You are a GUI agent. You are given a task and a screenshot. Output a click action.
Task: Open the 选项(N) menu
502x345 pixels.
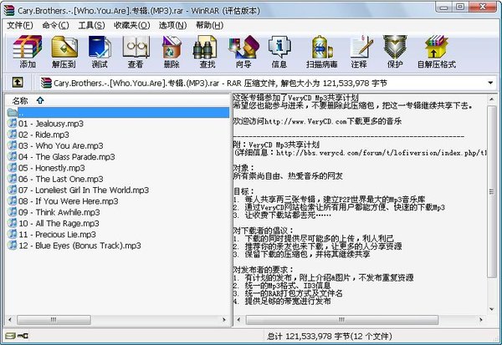172,25
